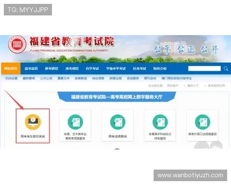Click the 高考高招应用 breadcrumb entry
The image size is (231, 185).
click(x=216, y=86)
